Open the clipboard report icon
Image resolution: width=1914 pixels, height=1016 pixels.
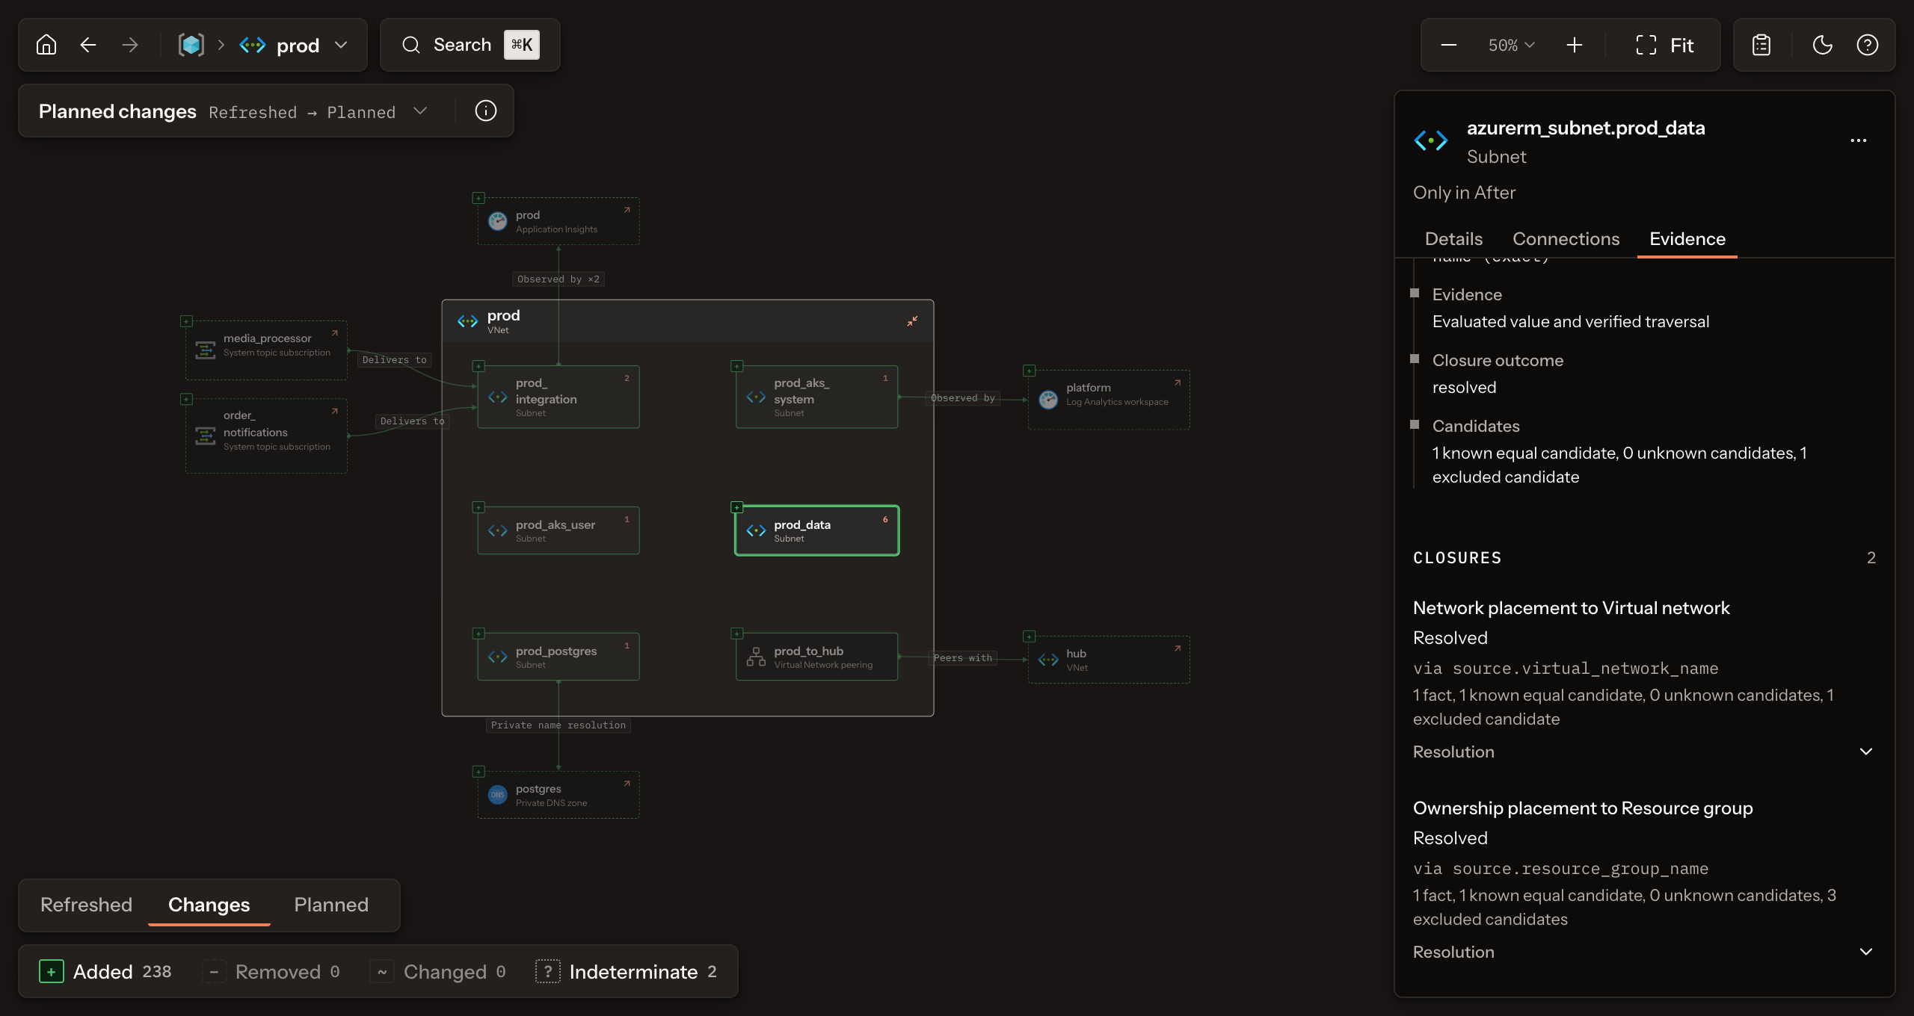[1761, 45]
